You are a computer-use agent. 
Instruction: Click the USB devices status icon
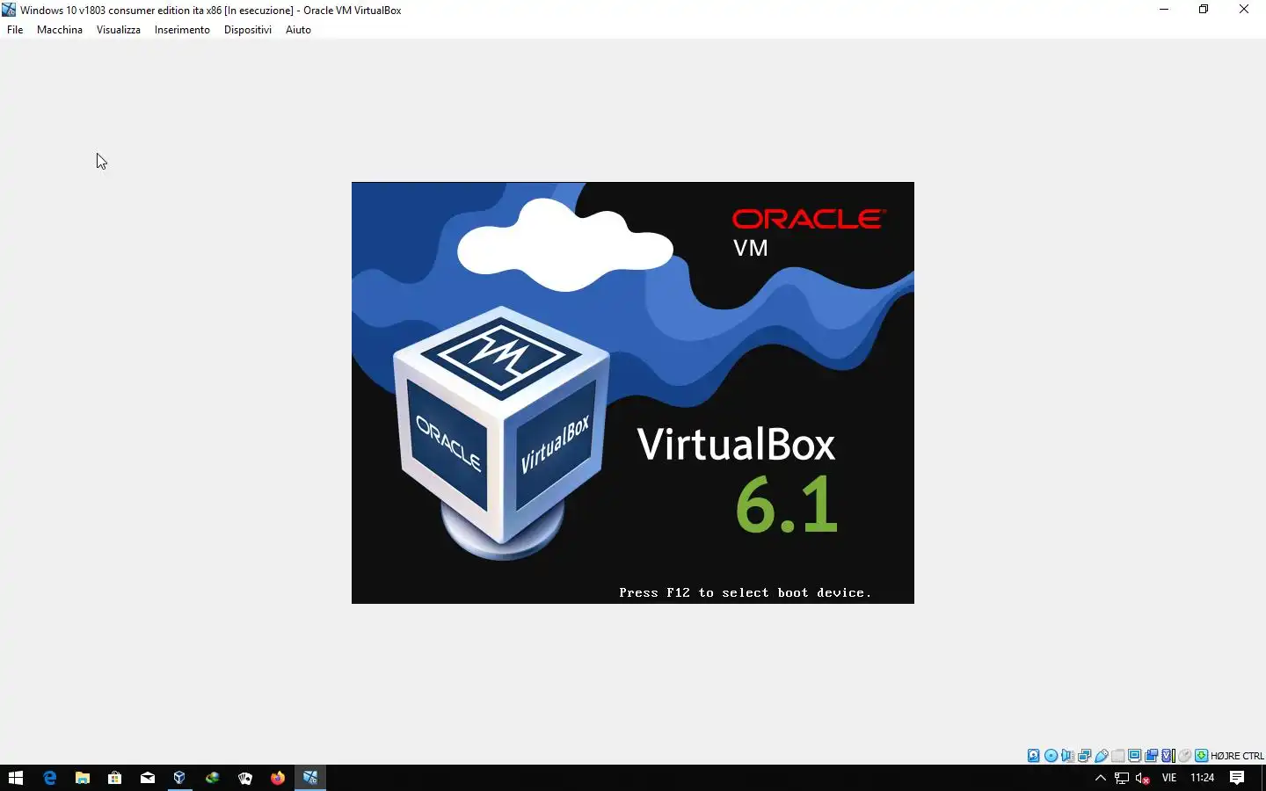pos(1101,756)
